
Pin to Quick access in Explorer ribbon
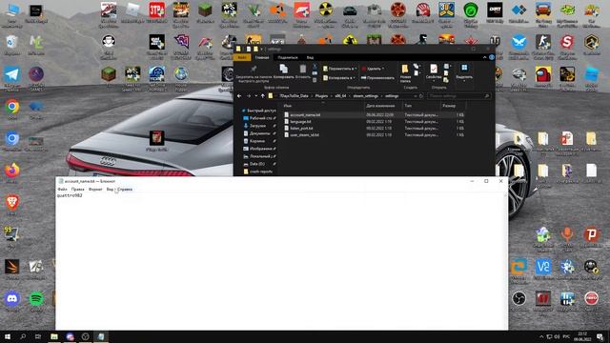point(254,73)
